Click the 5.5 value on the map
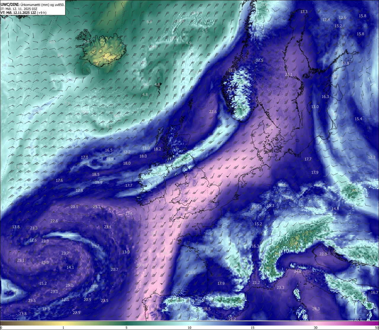This screenshot has height=330, width=379. [205, 31]
